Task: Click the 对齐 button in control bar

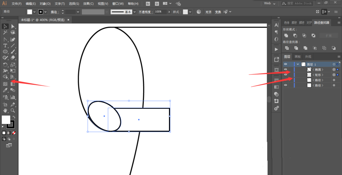Action: pyautogui.click(x=209, y=12)
